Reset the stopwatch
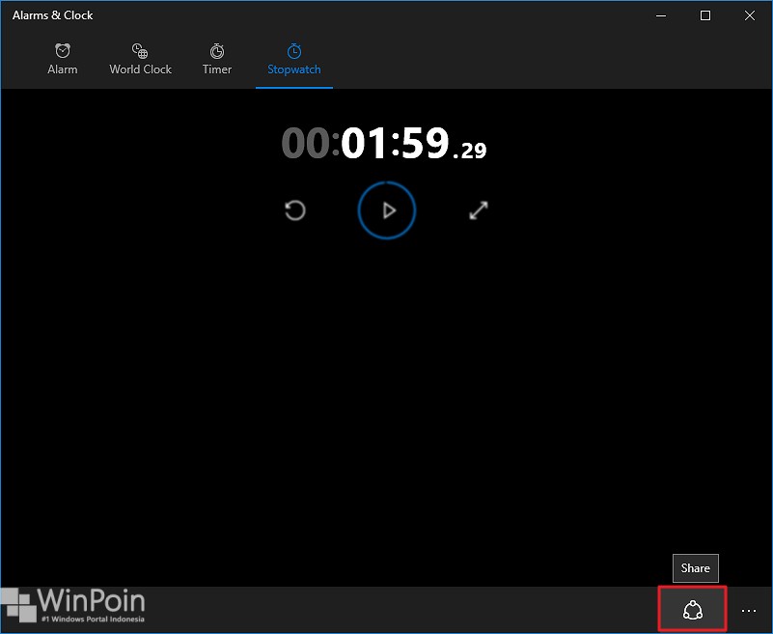Viewport: 773px width, 634px height. [295, 210]
